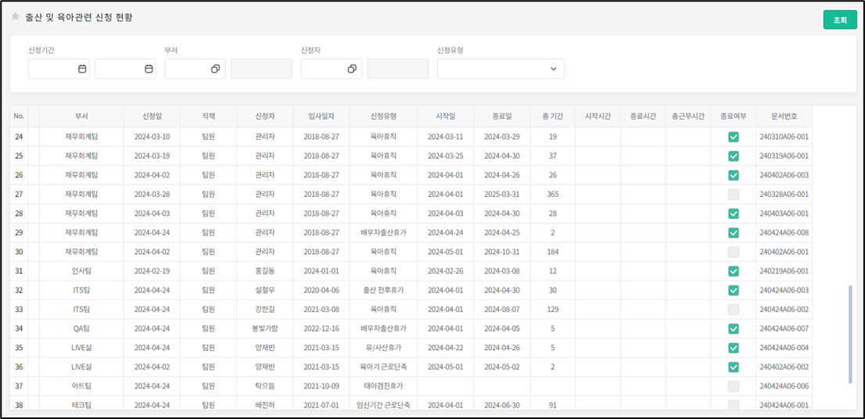
Task: Click the 문서번호 column header
Action: pyautogui.click(x=784, y=116)
